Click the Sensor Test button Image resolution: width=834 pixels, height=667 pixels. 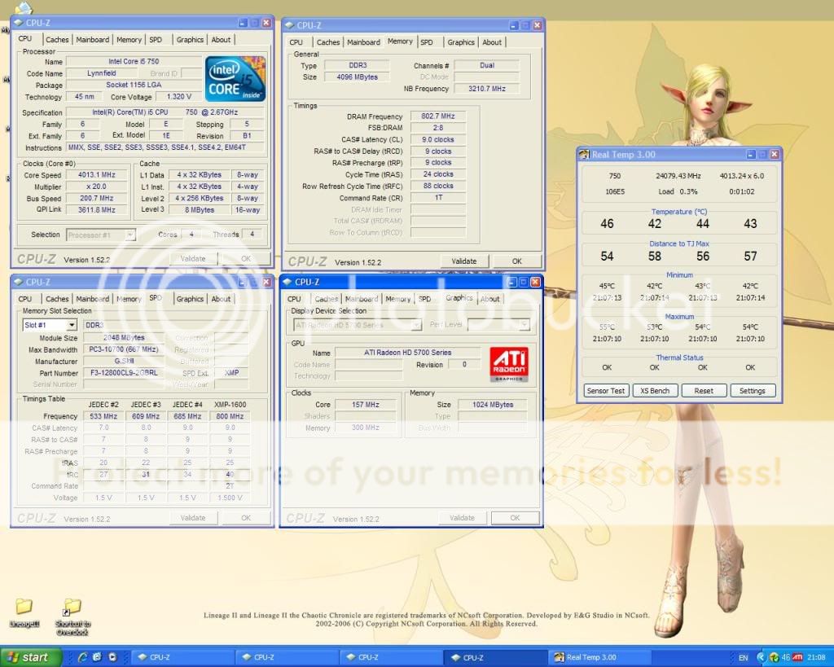click(607, 391)
